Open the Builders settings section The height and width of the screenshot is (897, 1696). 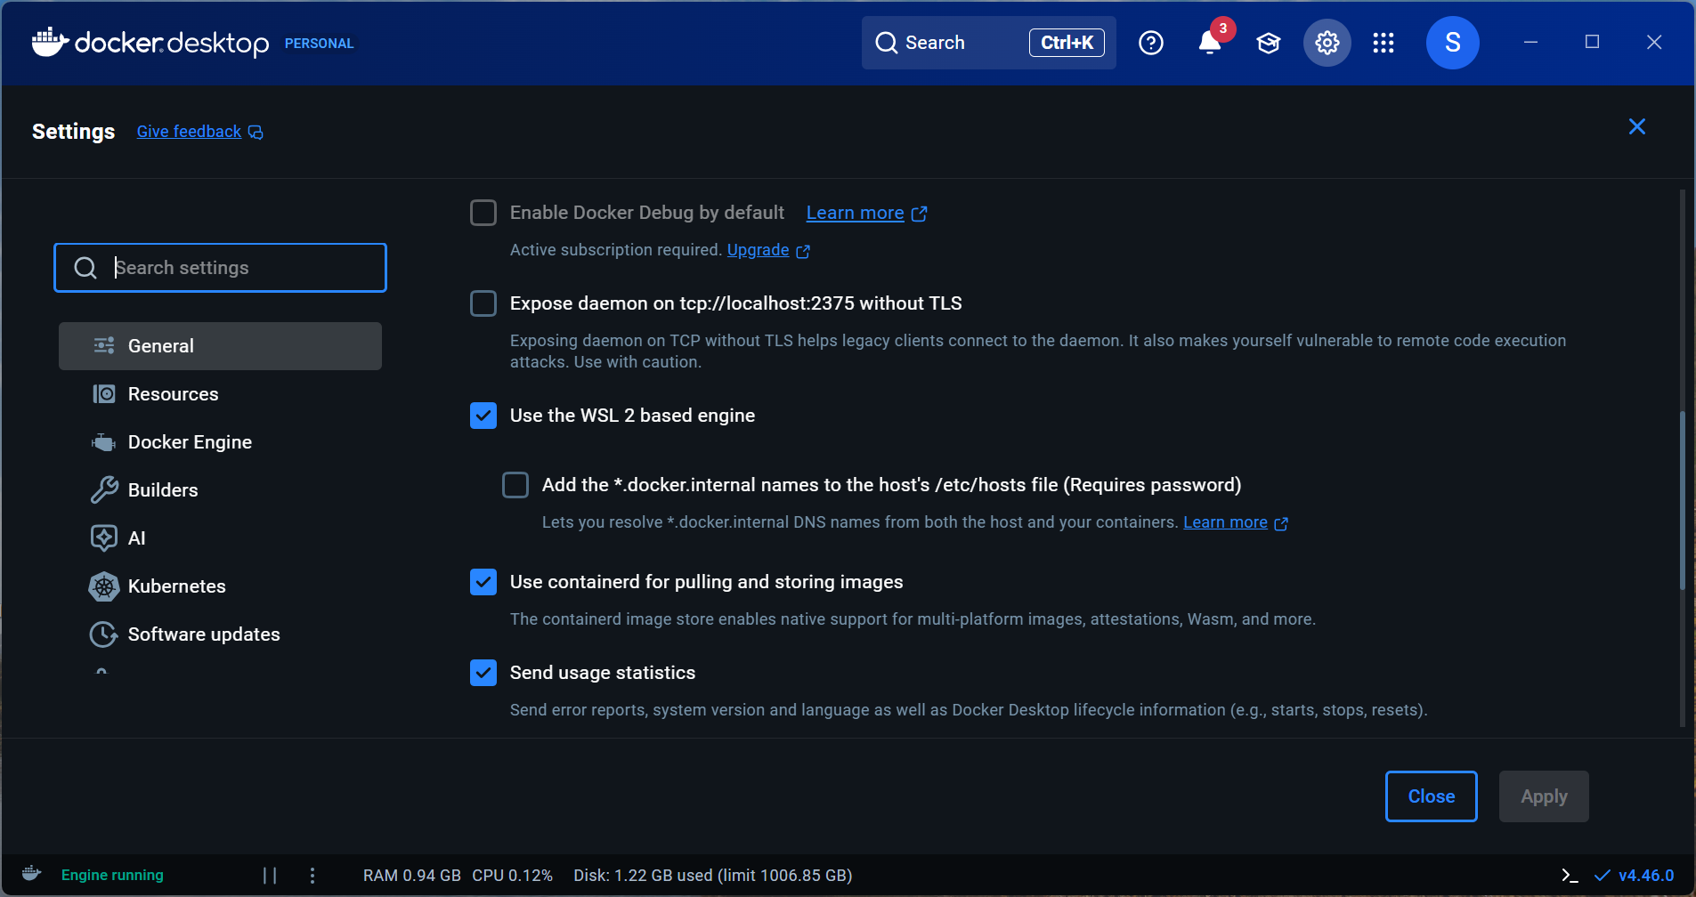tap(220, 490)
